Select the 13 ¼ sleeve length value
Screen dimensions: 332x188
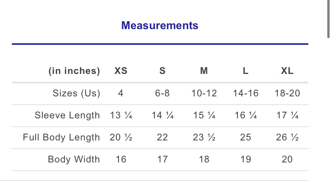pyautogui.click(x=121, y=116)
